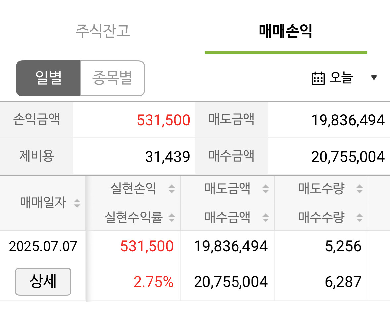
Task: Sort by 매매일자 column arrows
Action: 77,203
